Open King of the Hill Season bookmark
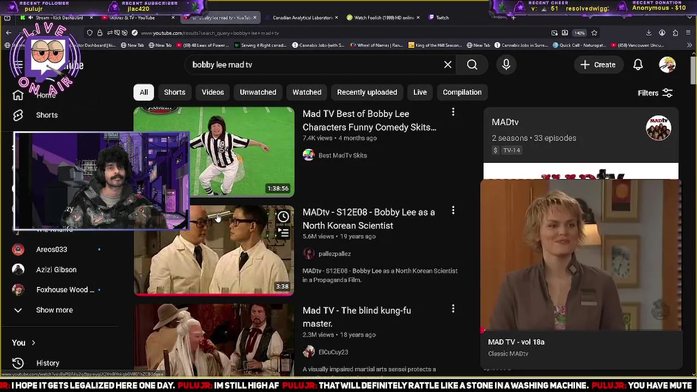697x392 pixels. [435, 46]
